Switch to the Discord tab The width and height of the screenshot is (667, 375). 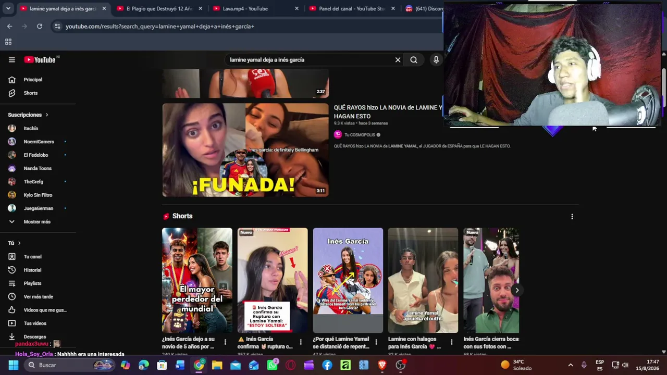423,8
